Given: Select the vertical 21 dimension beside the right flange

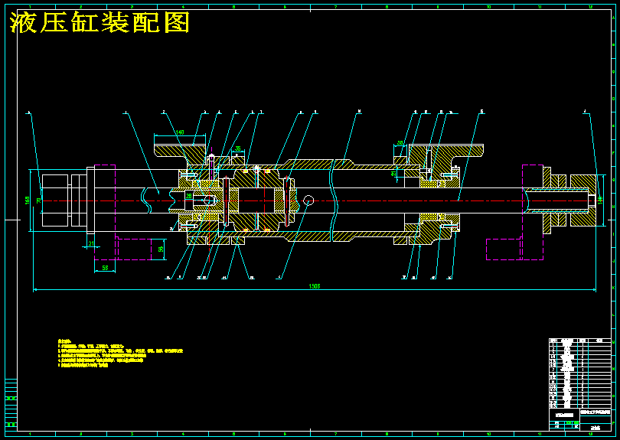Looking at the screenshot, I should pyautogui.click(x=393, y=174).
